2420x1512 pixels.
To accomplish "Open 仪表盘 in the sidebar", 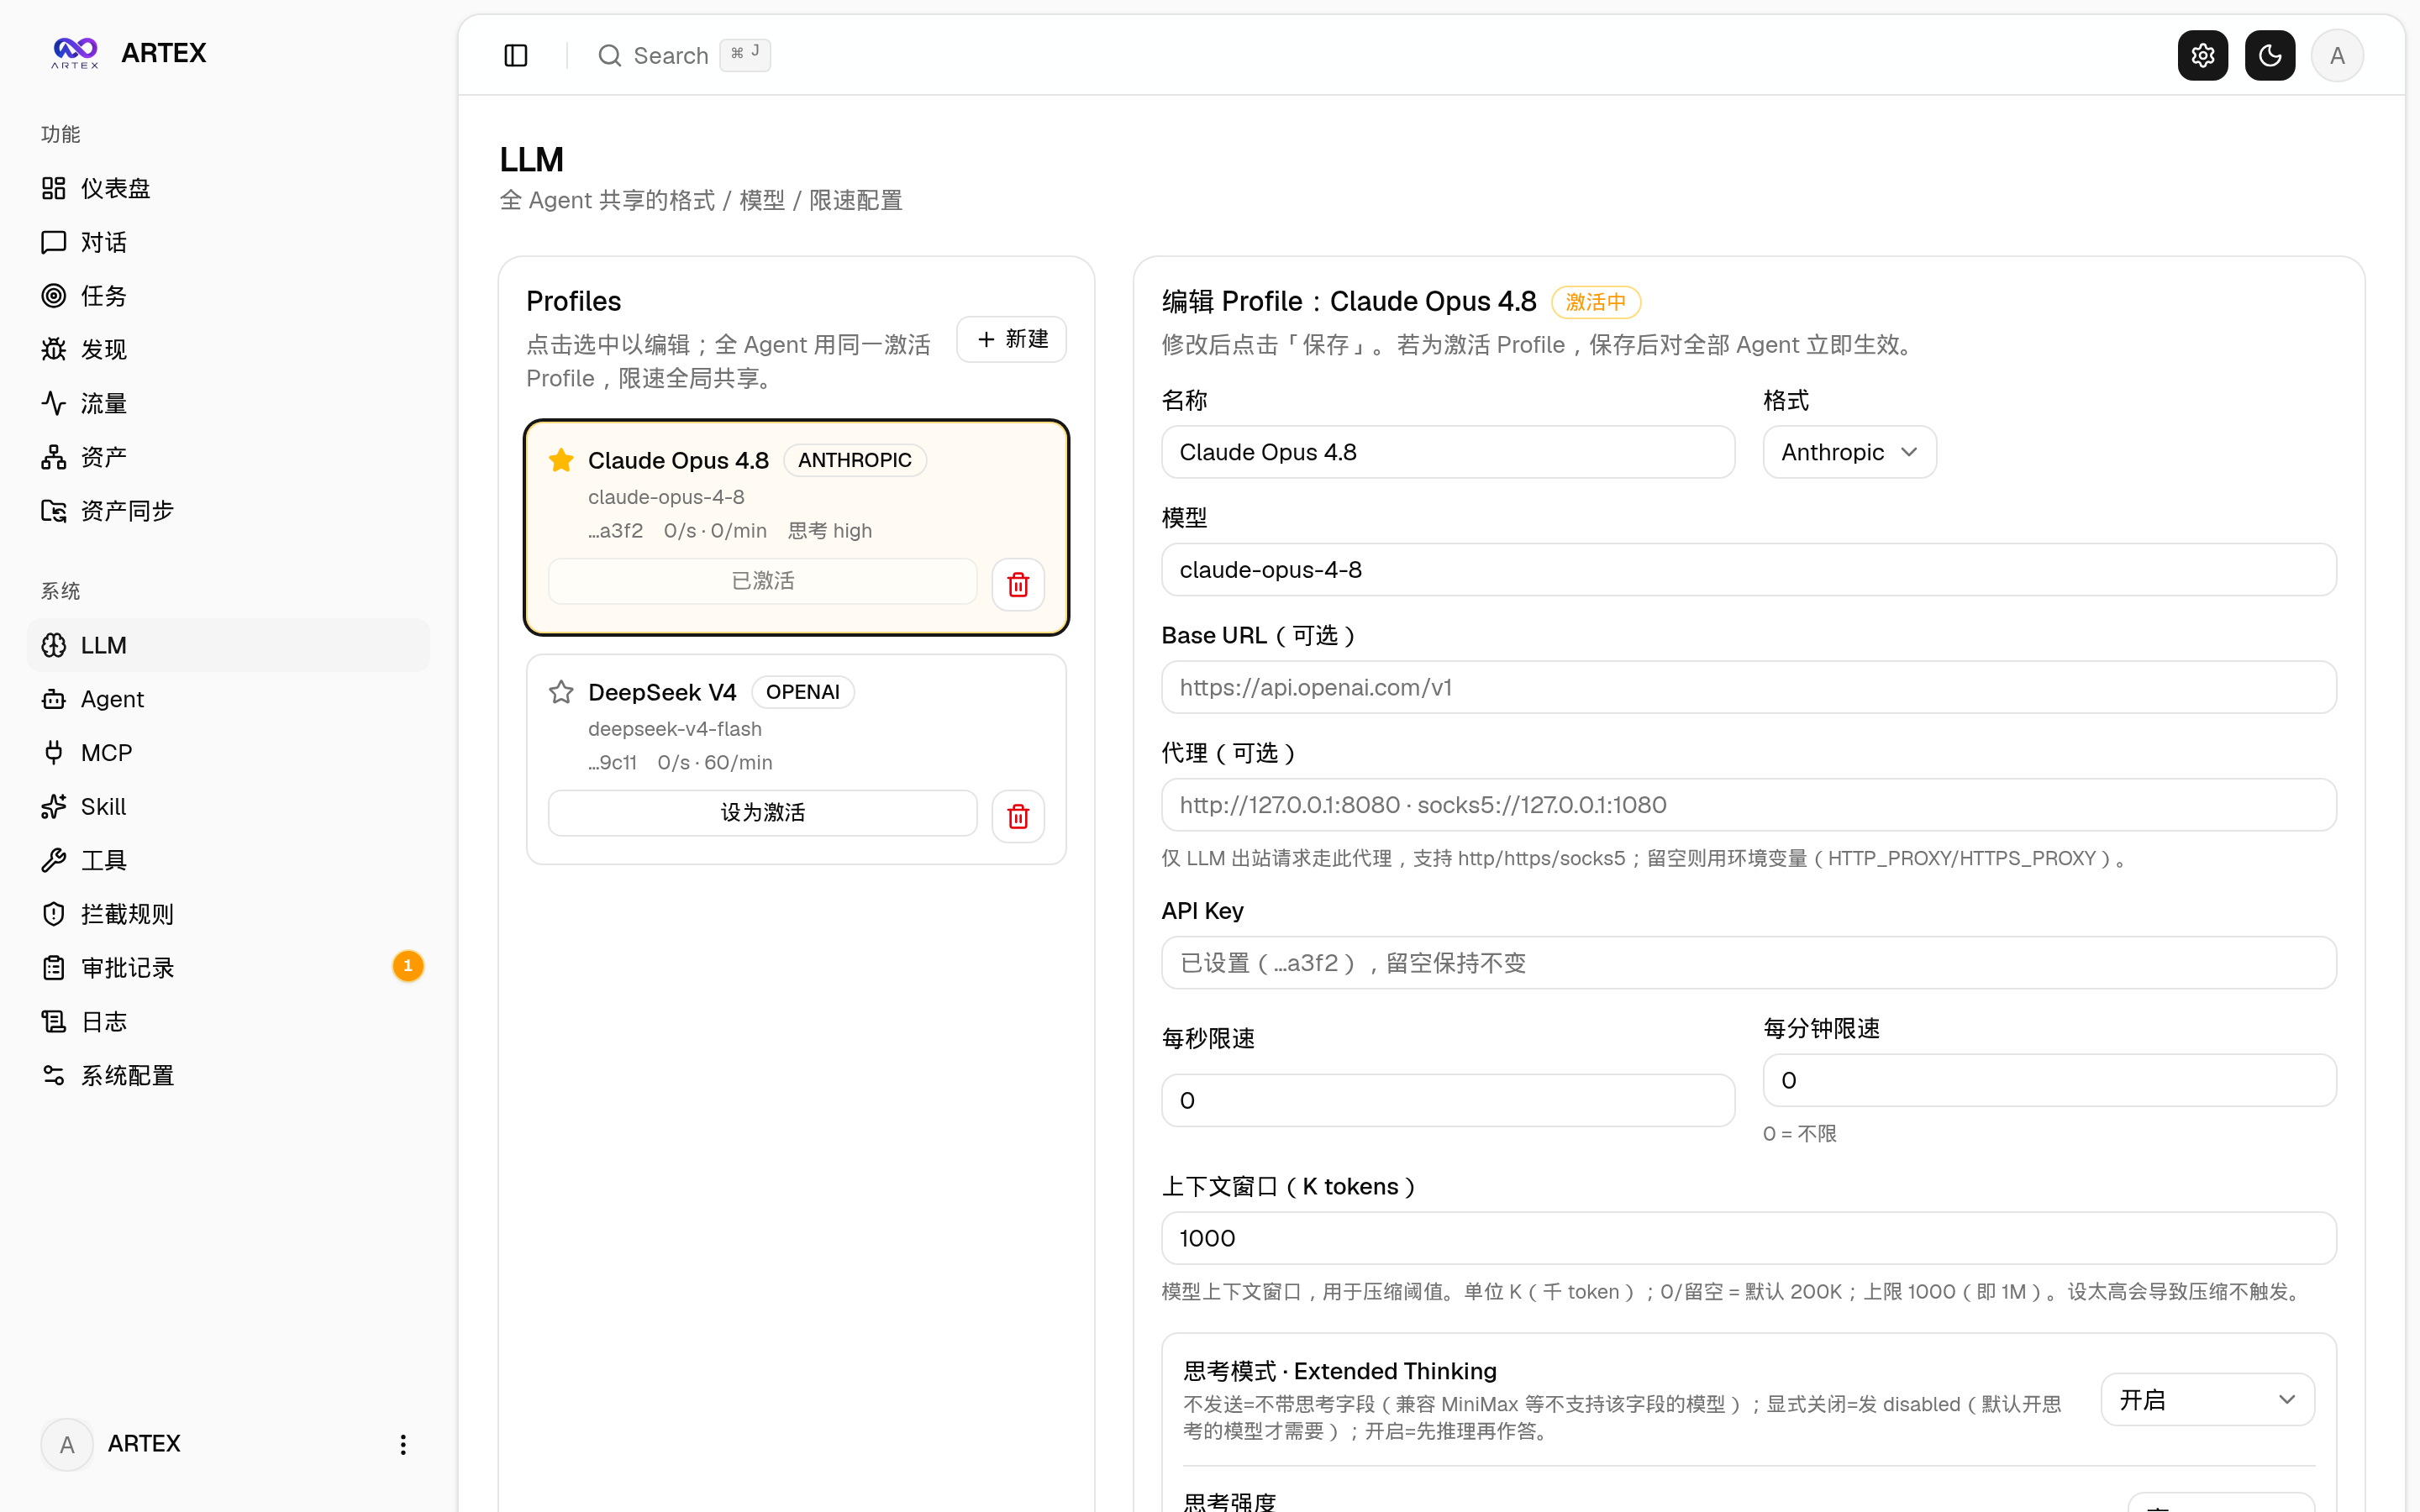I will coord(228,188).
